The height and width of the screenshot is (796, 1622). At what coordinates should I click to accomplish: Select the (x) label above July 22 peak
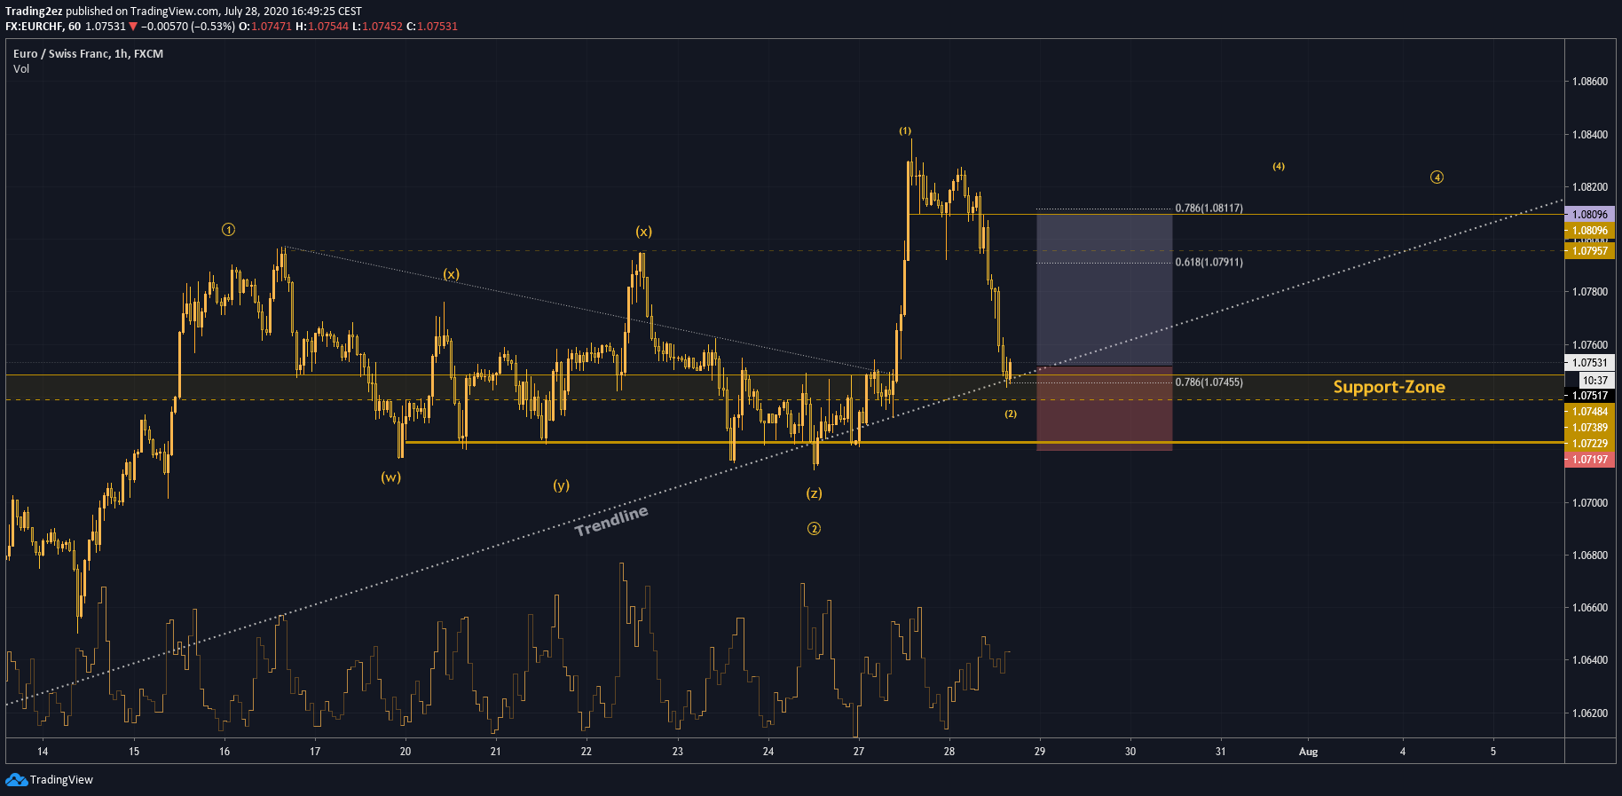pos(643,232)
